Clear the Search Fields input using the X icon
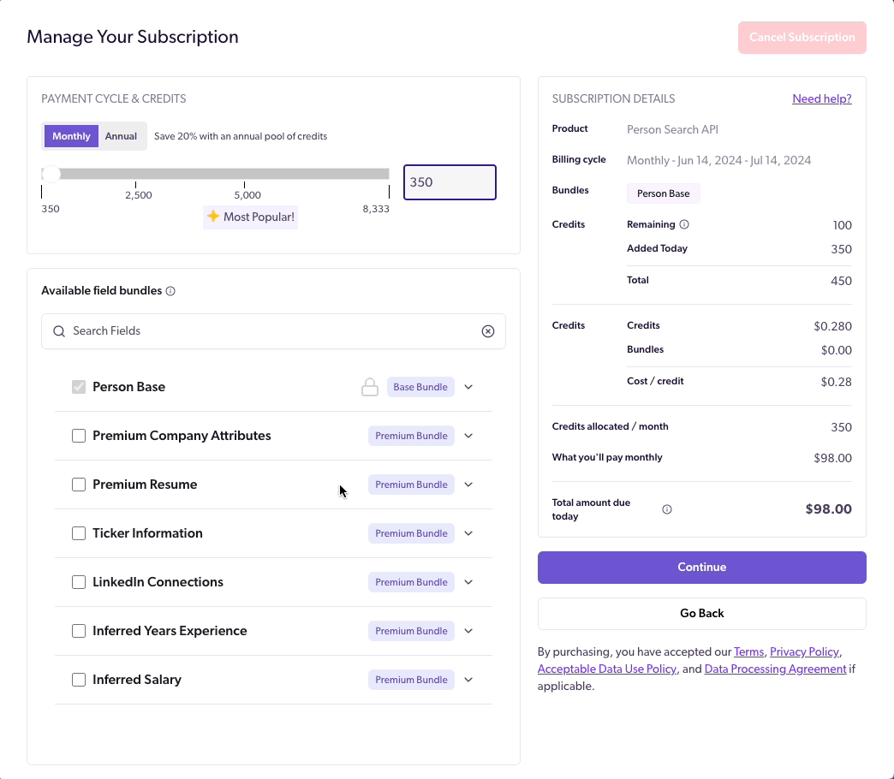The image size is (894, 779). (x=488, y=331)
